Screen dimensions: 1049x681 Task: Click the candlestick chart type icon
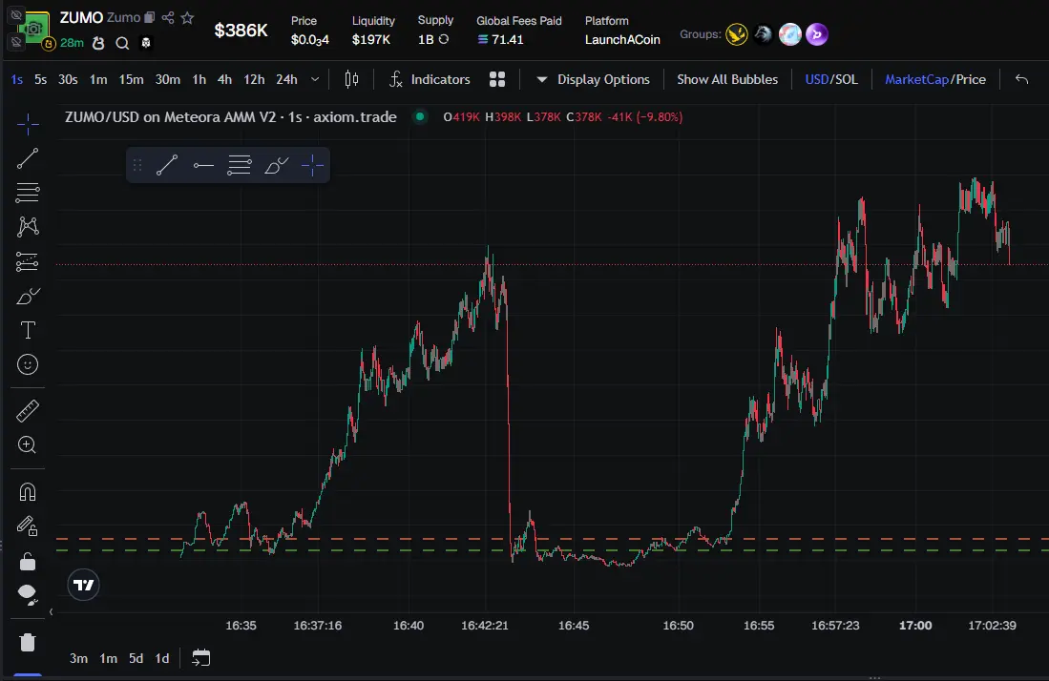[351, 79]
